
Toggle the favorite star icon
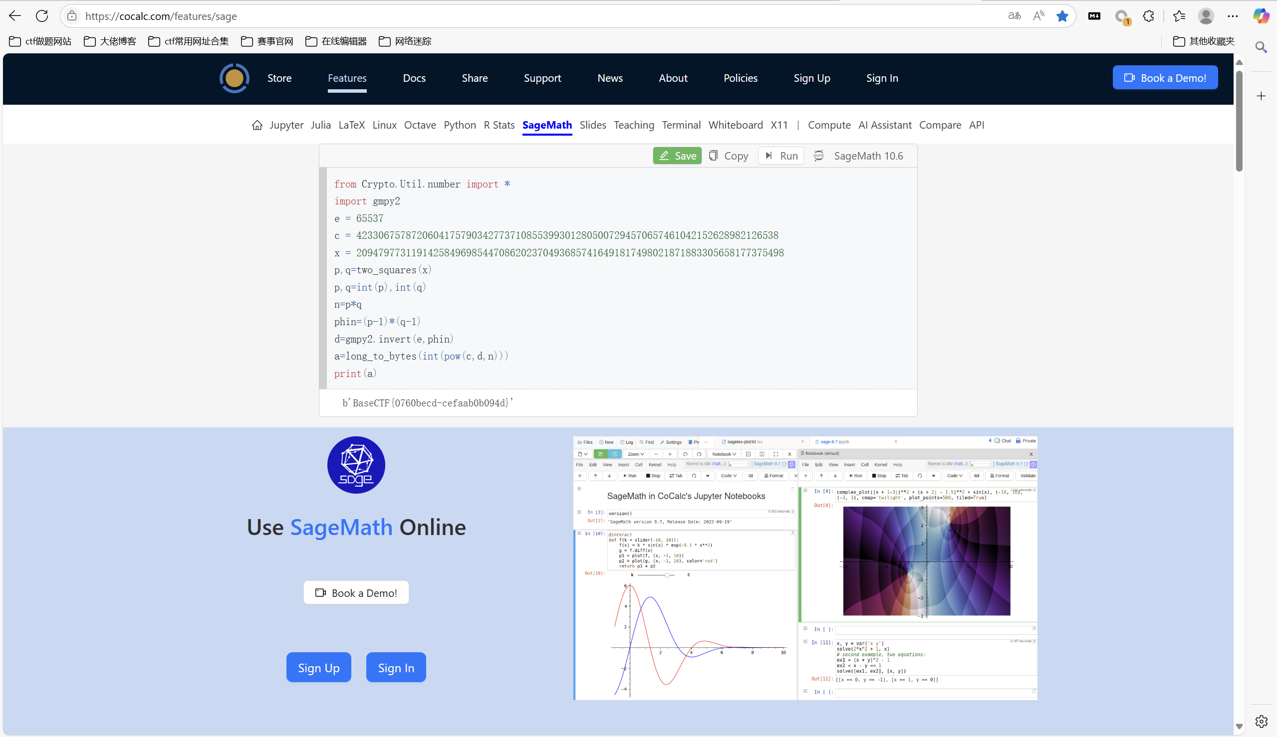[x=1062, y=15]
